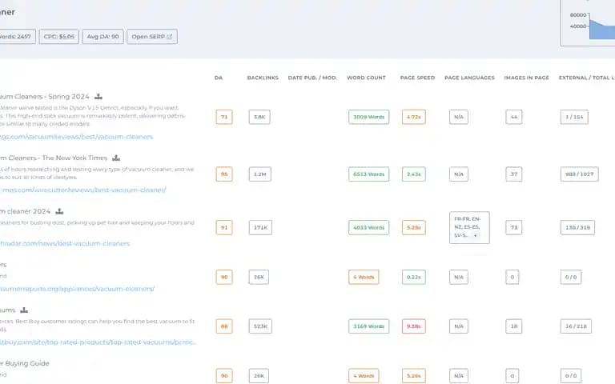
Task: Click the page speed value 2.43s
Action: (414, 174)
